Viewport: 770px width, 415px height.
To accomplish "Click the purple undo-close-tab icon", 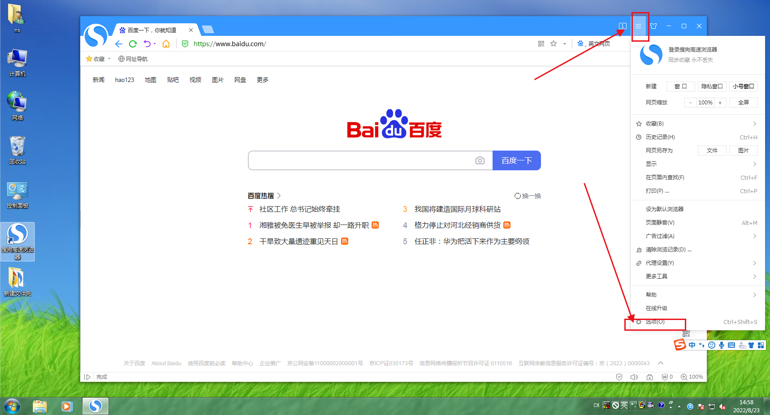I will tap(147, 44).
